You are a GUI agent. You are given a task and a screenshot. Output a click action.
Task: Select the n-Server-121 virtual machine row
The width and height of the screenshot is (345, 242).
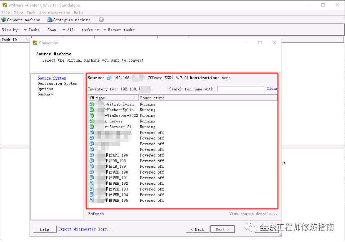point(183,127)
